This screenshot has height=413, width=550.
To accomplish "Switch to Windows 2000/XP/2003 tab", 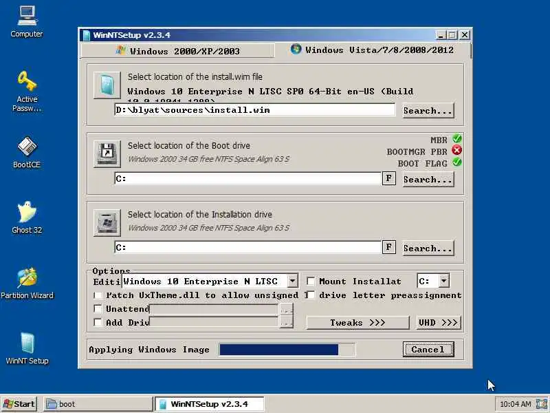I will pyautogui.click(x=177, y=51).
